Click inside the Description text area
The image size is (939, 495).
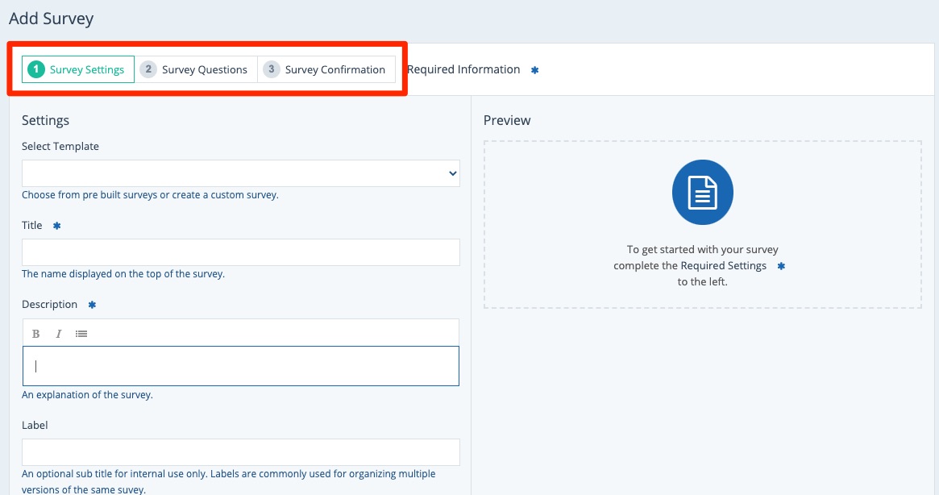coord(240,366)
